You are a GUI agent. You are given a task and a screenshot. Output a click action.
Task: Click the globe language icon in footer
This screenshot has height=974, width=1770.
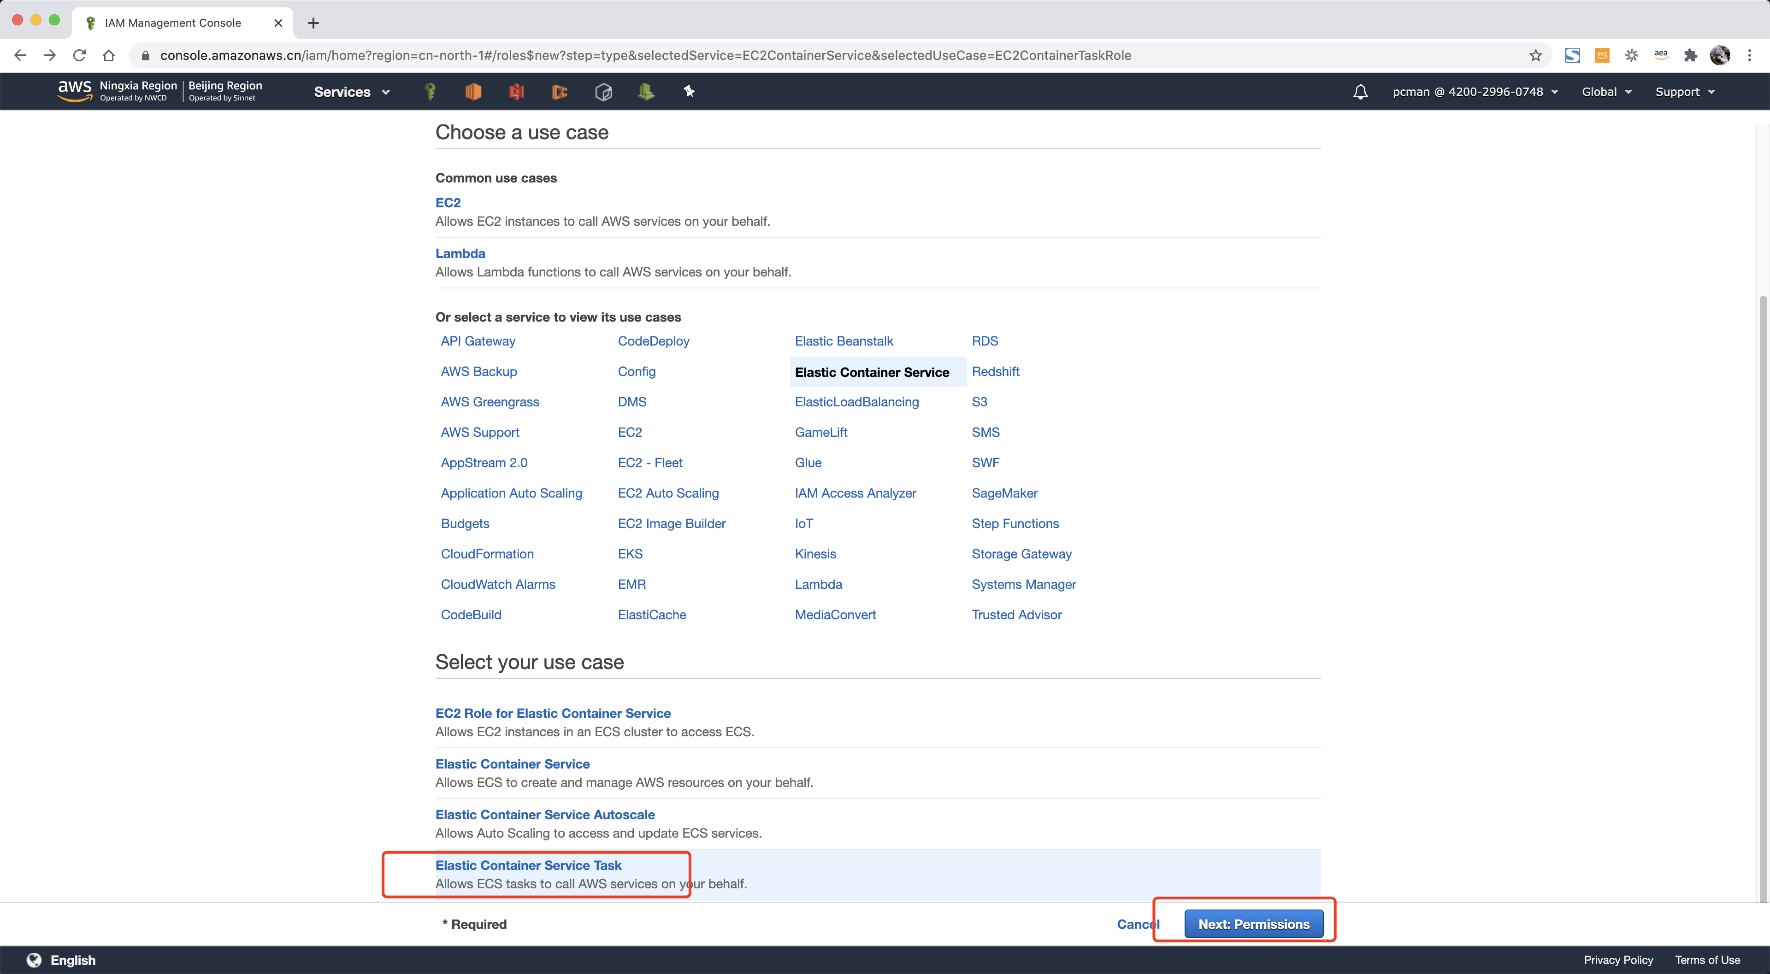click(x=34, y=960)
